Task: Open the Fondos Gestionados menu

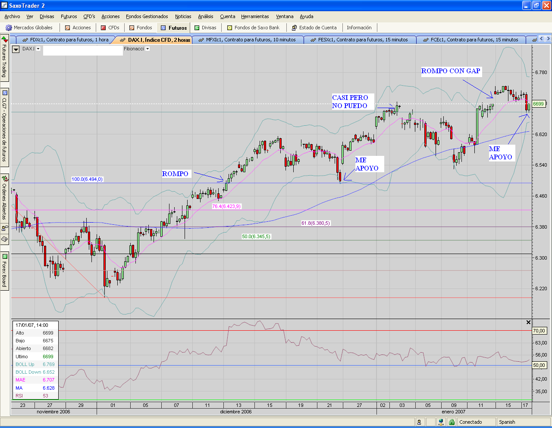Action: pos(147,16)
